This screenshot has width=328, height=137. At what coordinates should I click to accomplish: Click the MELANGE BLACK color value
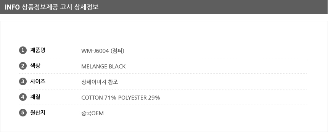[x=103, y=67]
